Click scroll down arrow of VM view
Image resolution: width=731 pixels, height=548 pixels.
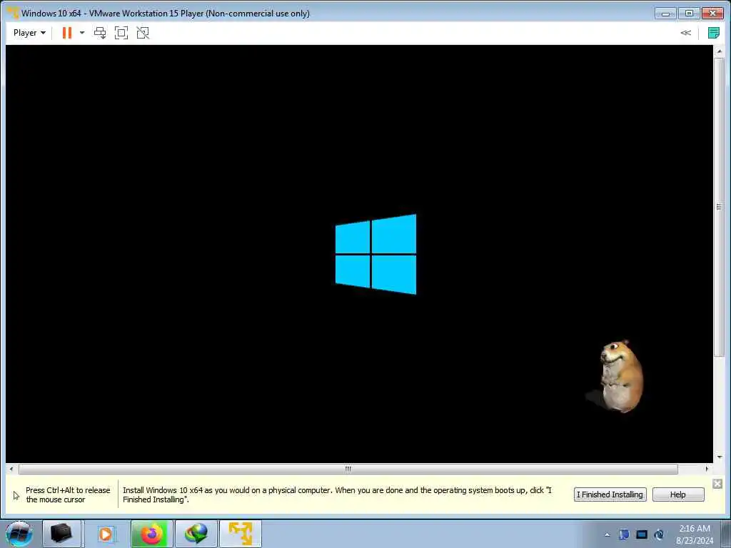(719, 457)
